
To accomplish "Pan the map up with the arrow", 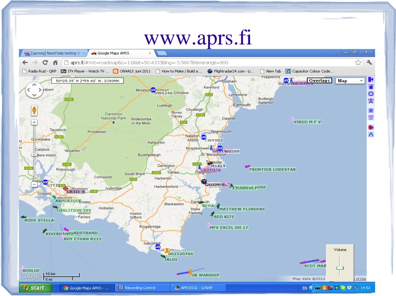I will tap(34, 85).
